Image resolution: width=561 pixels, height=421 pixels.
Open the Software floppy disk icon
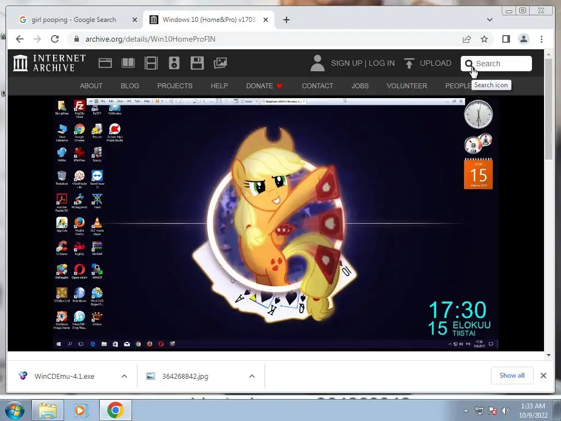197,63
